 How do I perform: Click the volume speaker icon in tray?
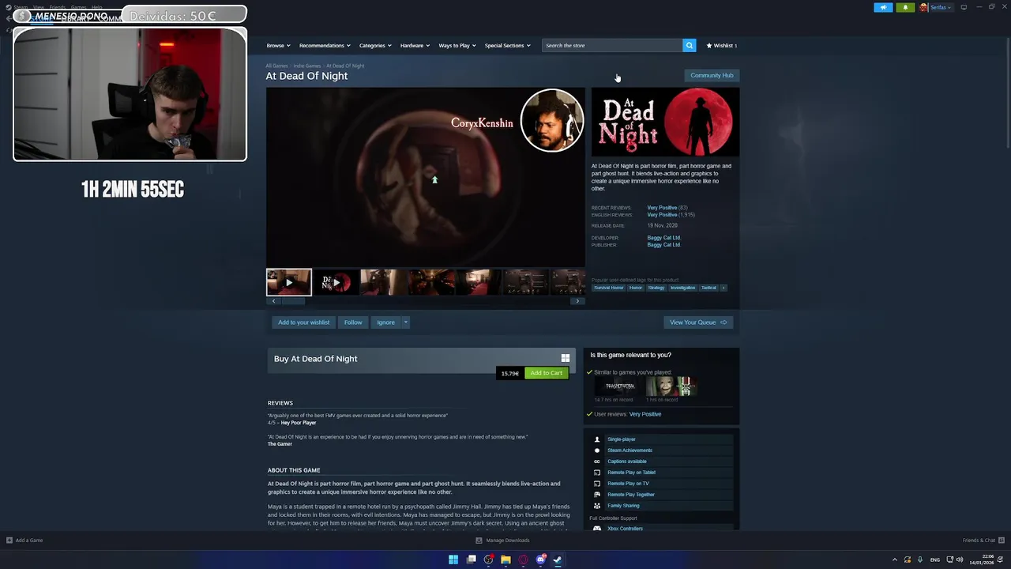(x=960, y=560)
